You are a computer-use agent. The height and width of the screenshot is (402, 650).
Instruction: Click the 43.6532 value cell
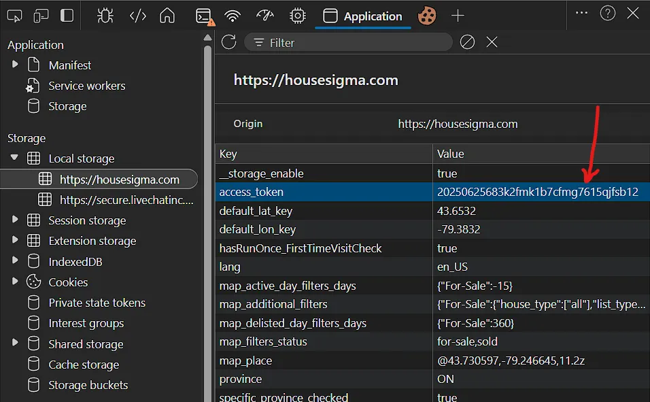[x=541, y=211]
